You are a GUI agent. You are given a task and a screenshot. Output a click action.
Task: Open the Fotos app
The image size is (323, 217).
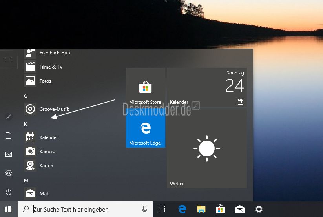click(x=38, y=81)
